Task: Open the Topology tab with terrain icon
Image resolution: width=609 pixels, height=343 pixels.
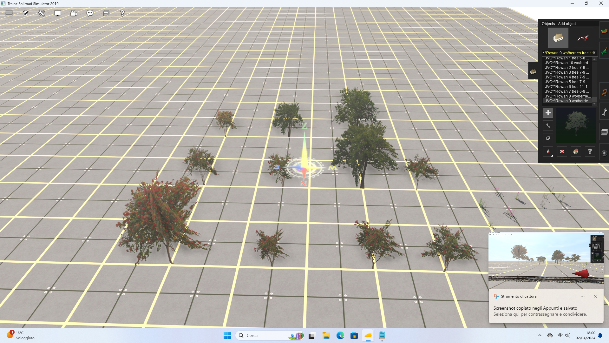Action: pos(604,30)
